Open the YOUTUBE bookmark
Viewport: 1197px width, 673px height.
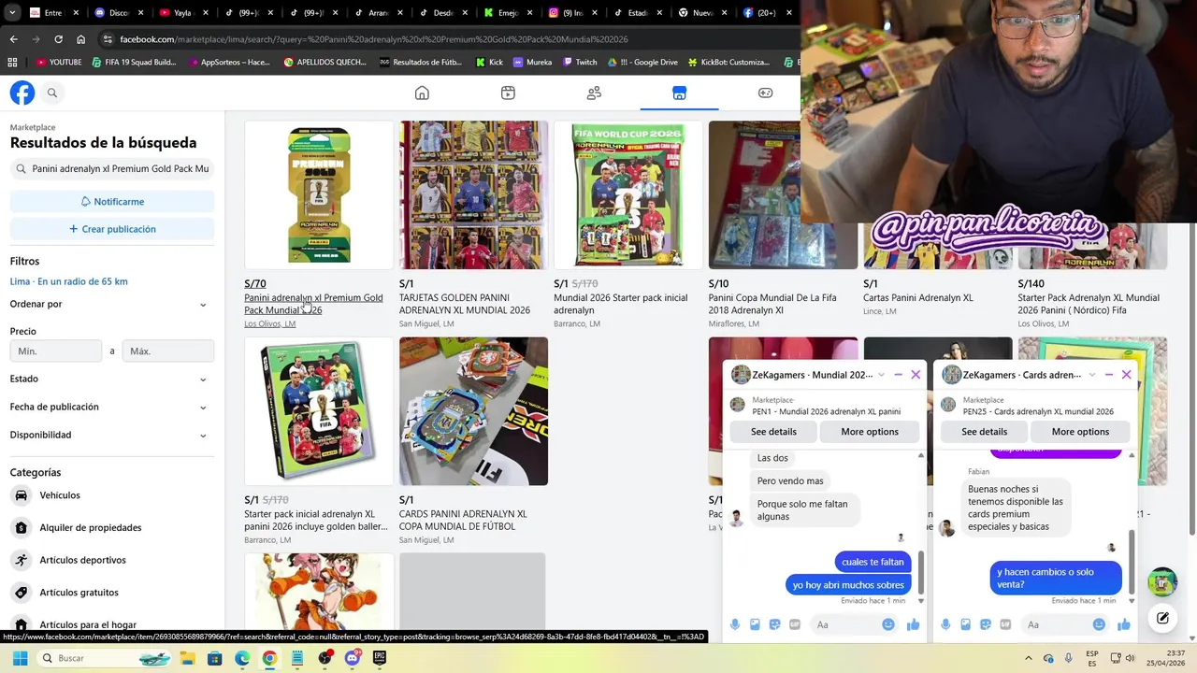[x=59, y=62]
